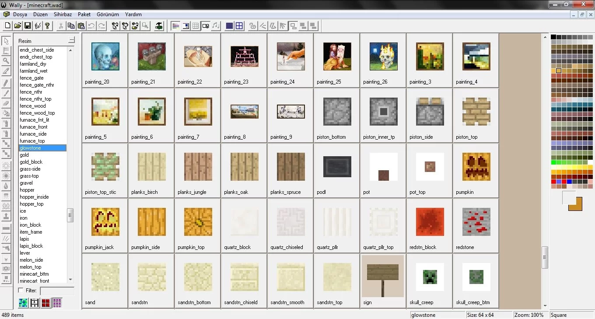Click the Copy icon in toolbar
This screenshot has width=595, height=319.
(71, 26)
